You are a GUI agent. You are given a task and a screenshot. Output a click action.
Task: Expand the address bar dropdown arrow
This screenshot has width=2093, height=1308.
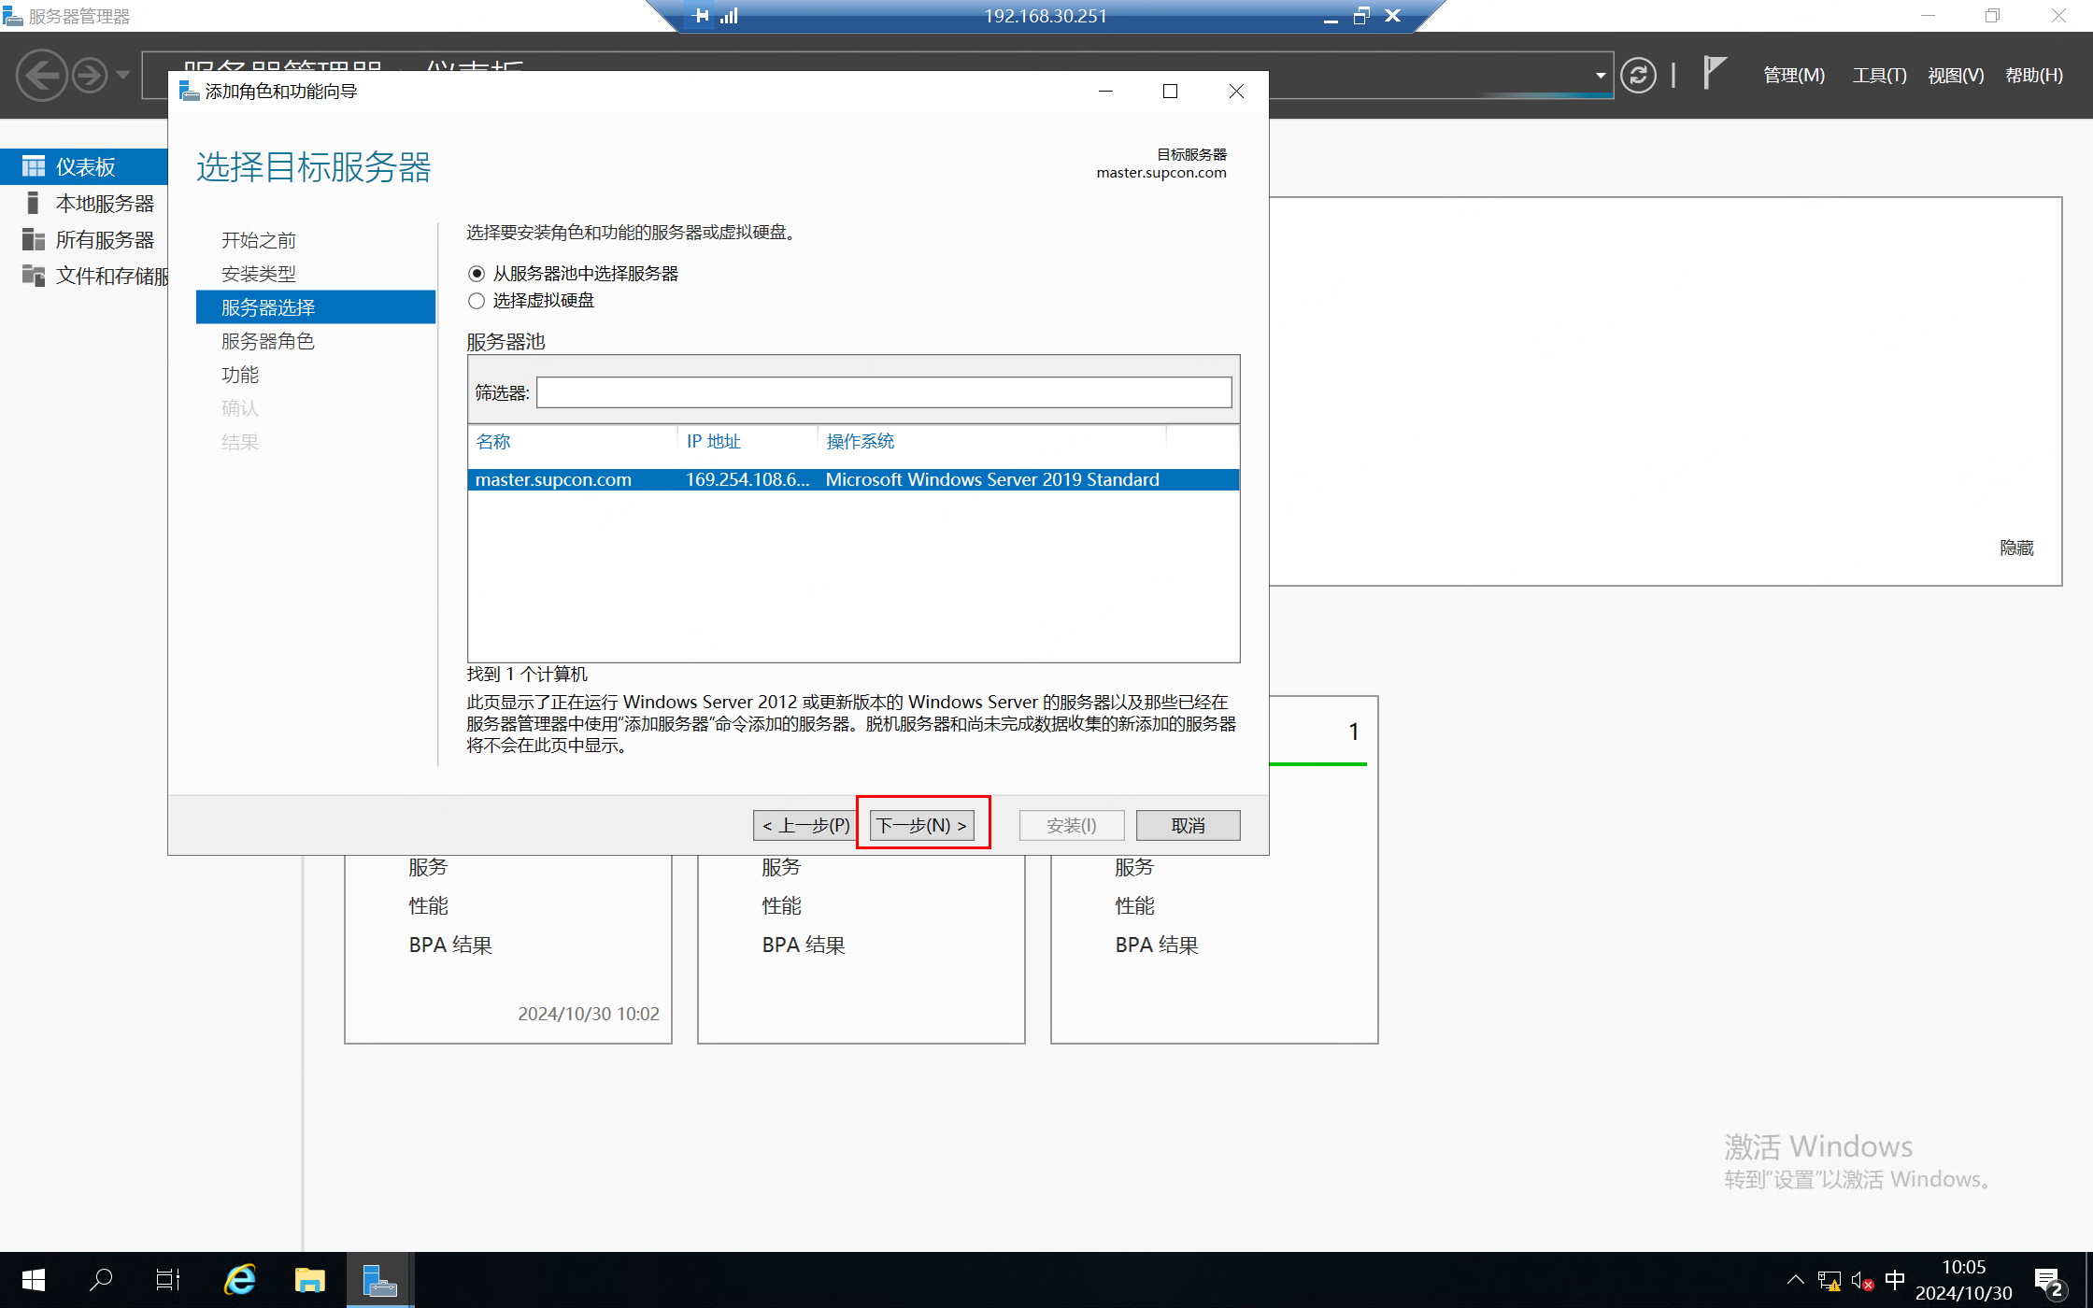click(1600, 75)
